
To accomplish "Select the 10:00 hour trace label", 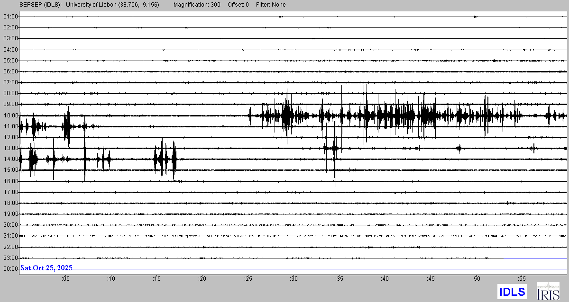I will (10, 115).
